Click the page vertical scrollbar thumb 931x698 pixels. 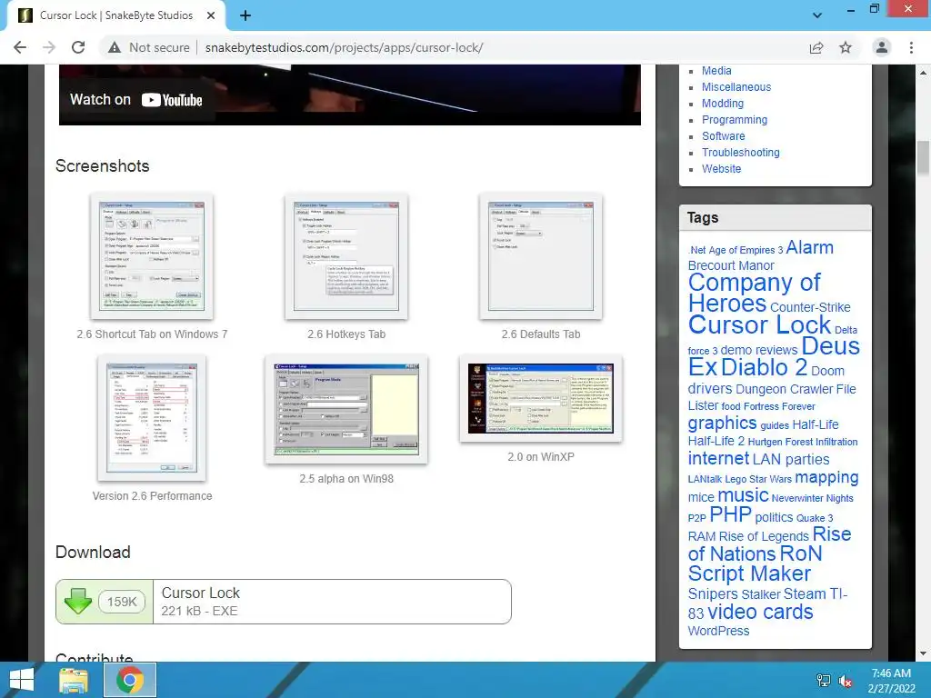point(924,158)
